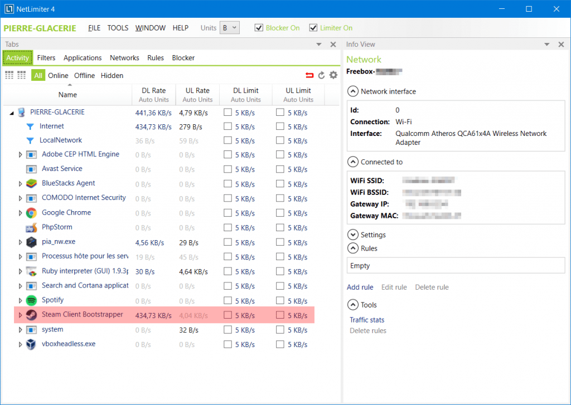Open activity view settings gear
The width and height of the screenshot is (571, 405).
pos(333,75)
